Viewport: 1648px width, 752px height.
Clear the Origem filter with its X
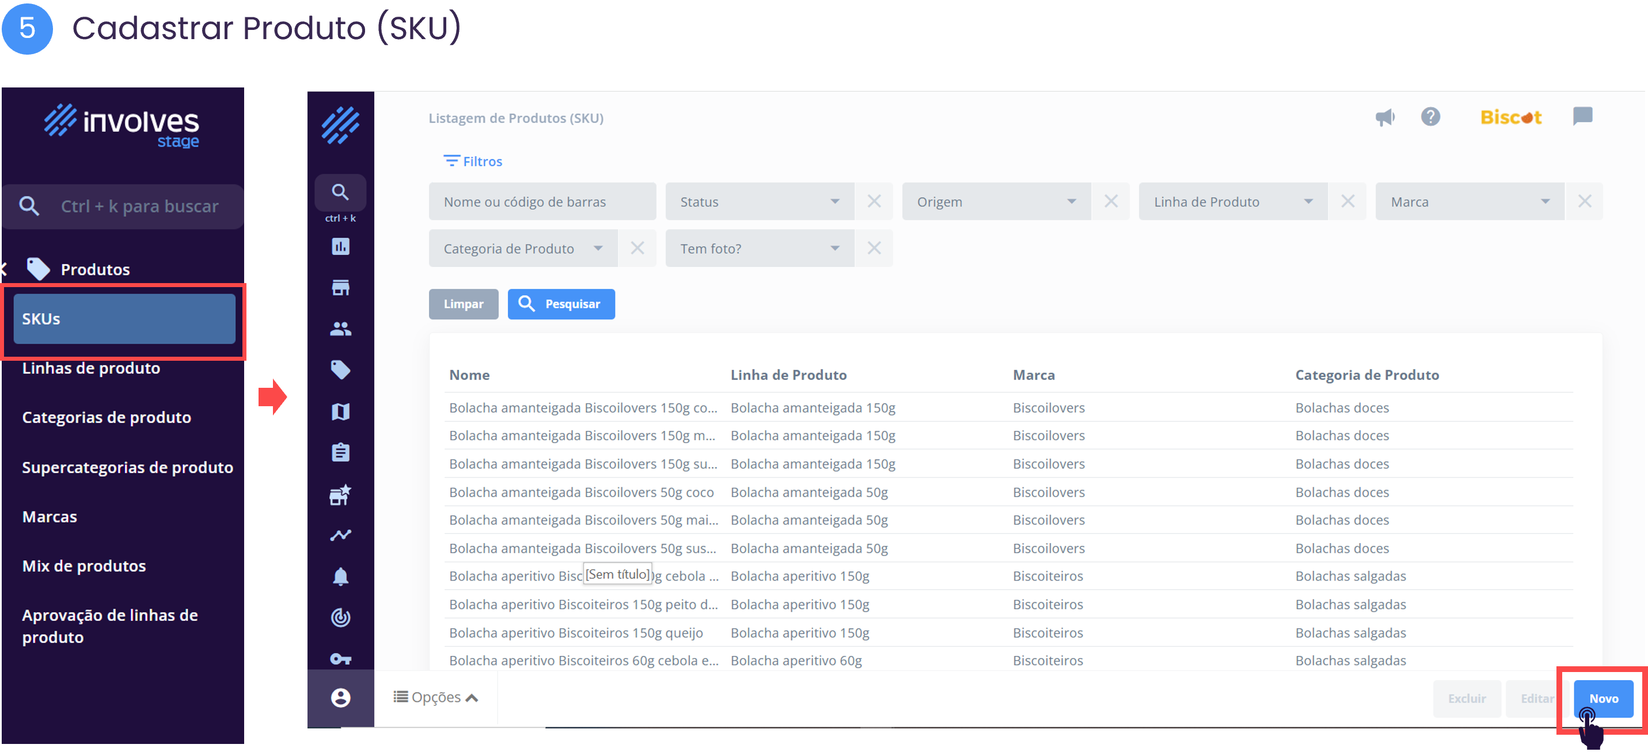pyautogui.click(x=1111, y=201)
